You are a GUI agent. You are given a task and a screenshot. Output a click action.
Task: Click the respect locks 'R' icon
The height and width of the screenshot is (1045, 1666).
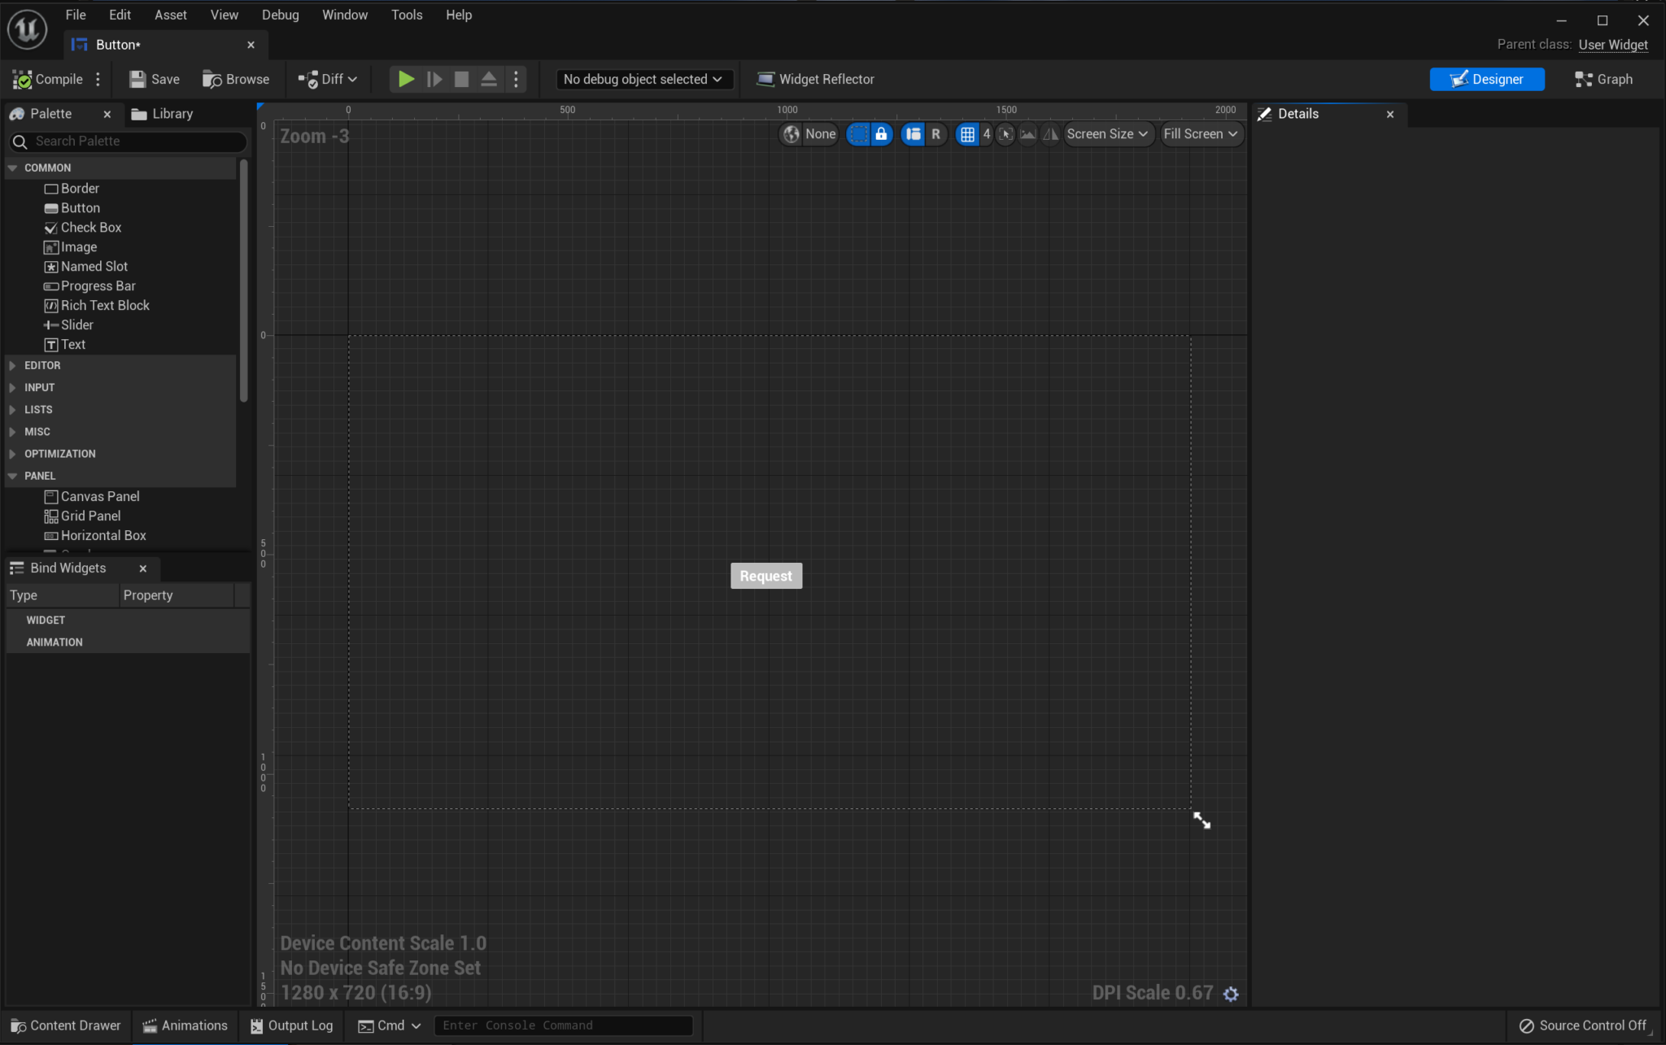pyautogui.click(x=936, y=133)
